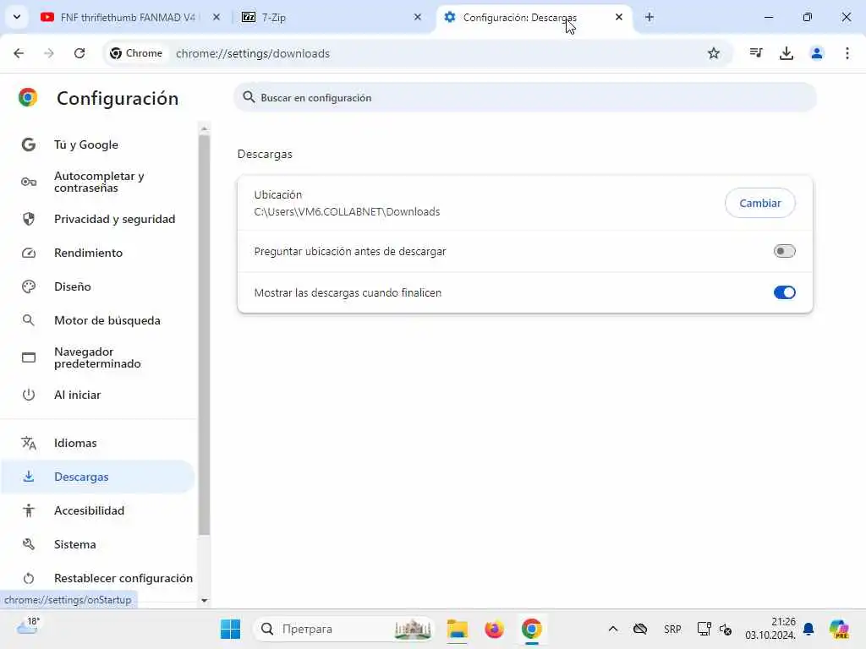Click the magnifier icon beside Motor de búsqueda
This screenshot has height=649, width=866.
[28, 320]
